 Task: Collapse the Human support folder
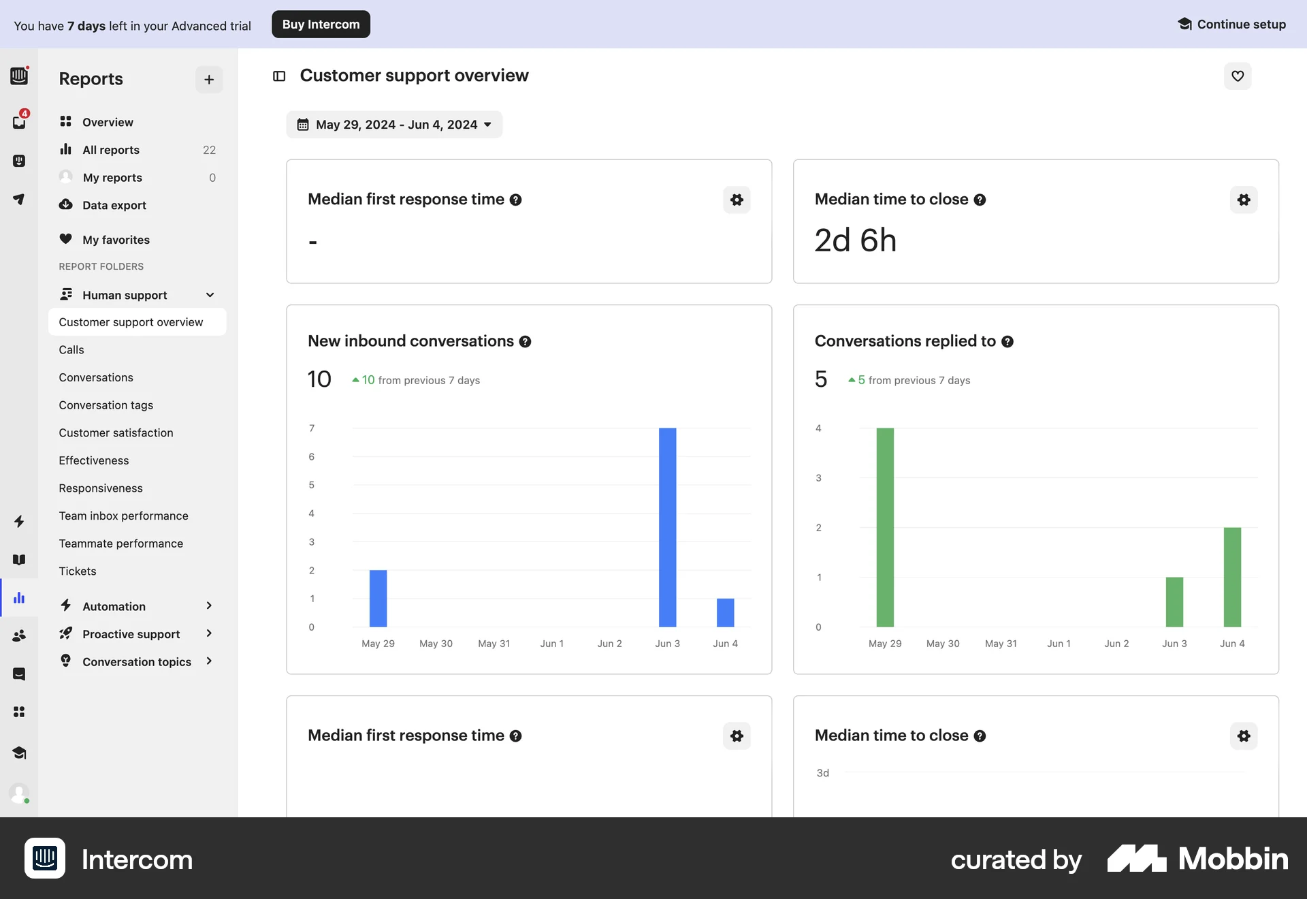point(210,295)
